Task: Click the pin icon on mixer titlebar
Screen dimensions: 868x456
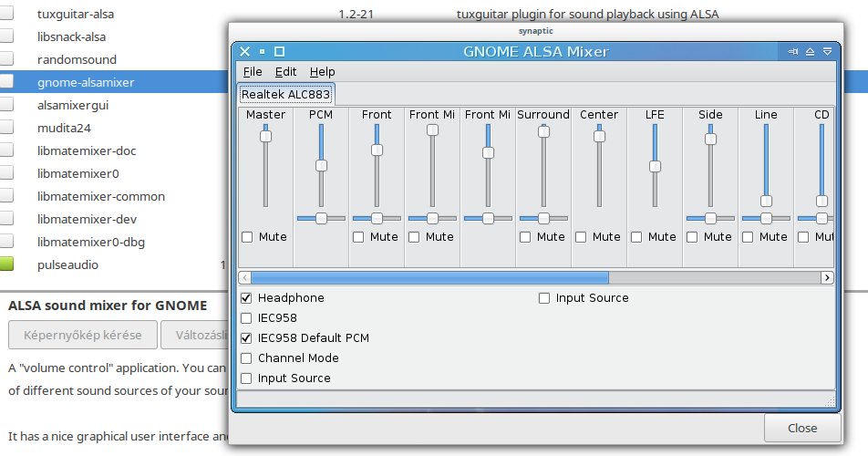Action: point(792,51)
